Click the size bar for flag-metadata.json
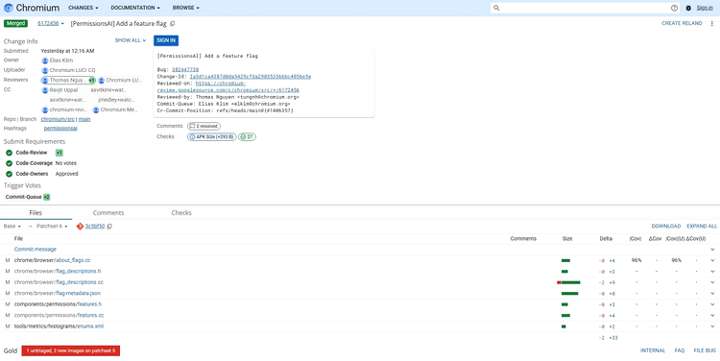Screen dimensions: 720x361 pos(570,294)
